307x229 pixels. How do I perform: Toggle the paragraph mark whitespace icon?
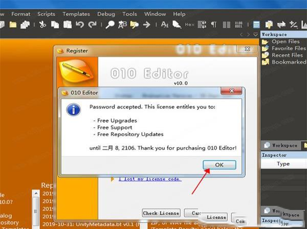click(x=214, y=25)
